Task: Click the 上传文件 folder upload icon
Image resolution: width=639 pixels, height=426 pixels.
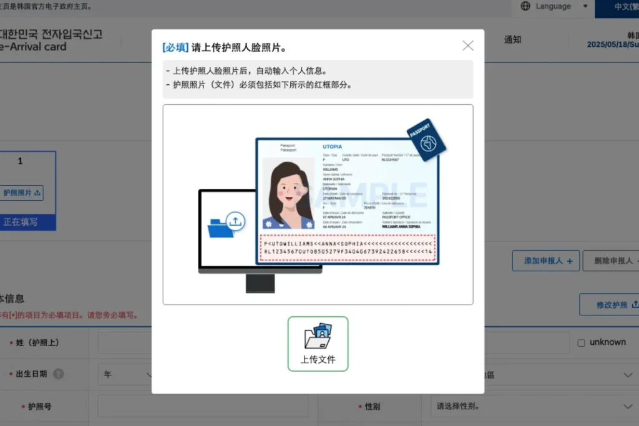Action: (318, 338)
